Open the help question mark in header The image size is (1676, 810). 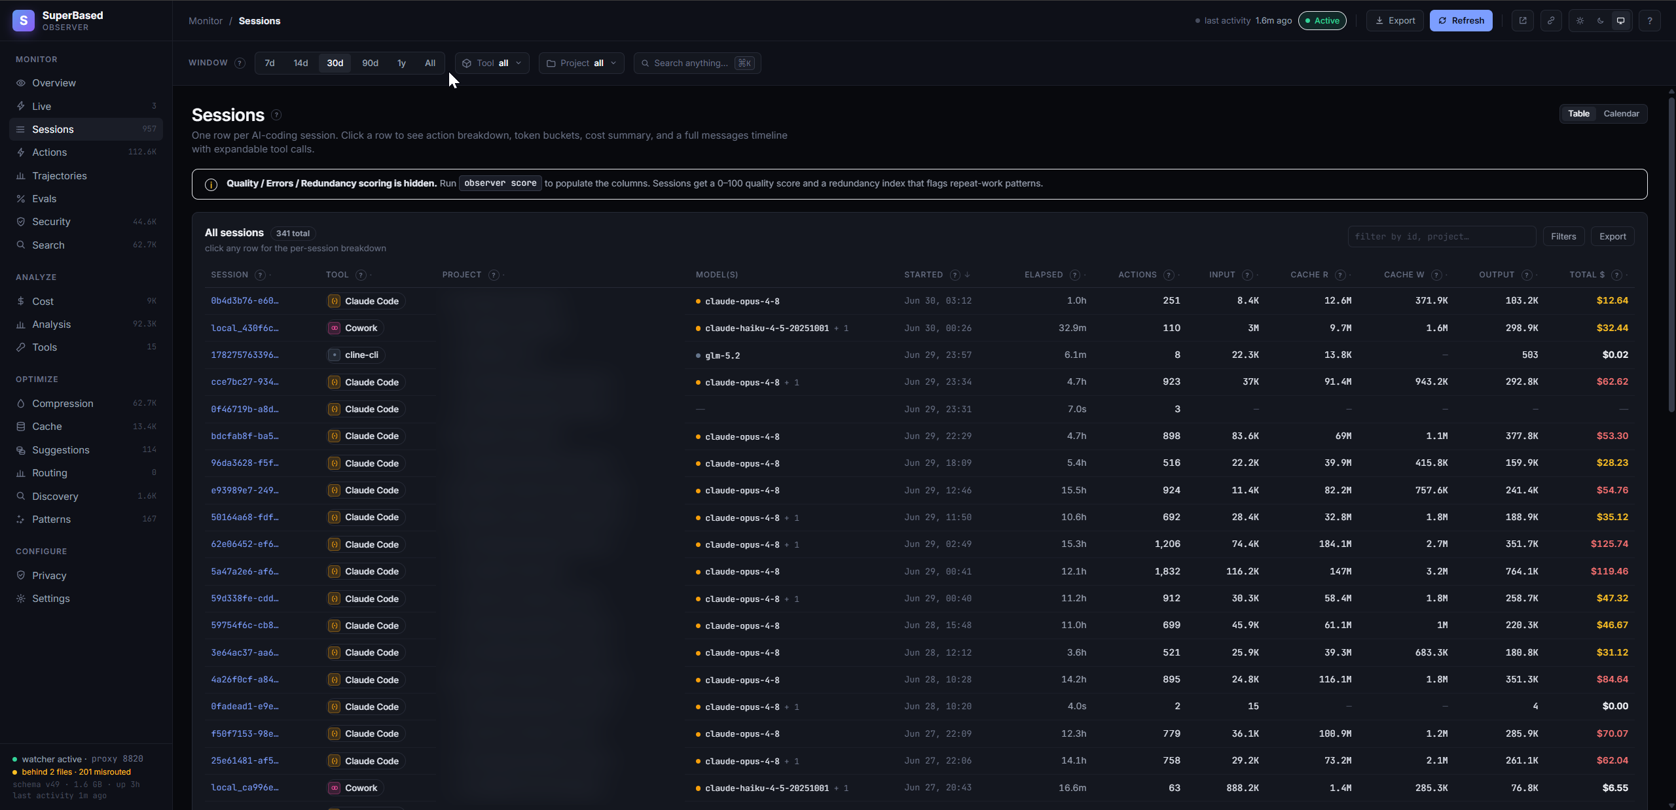(x=1650, y=20)
